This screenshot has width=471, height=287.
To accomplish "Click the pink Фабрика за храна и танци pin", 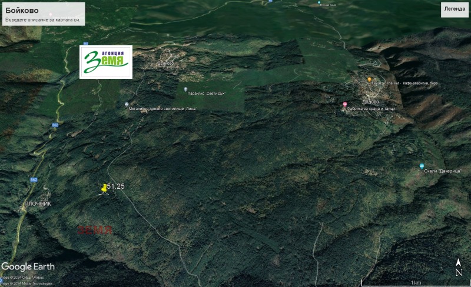I will pos(345,104).
